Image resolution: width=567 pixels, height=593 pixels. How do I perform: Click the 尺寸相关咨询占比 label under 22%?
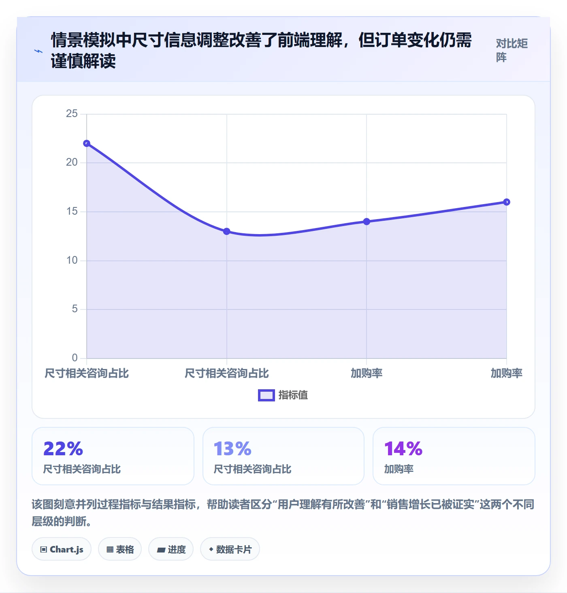pyautogui.click(x=82, y=469)
